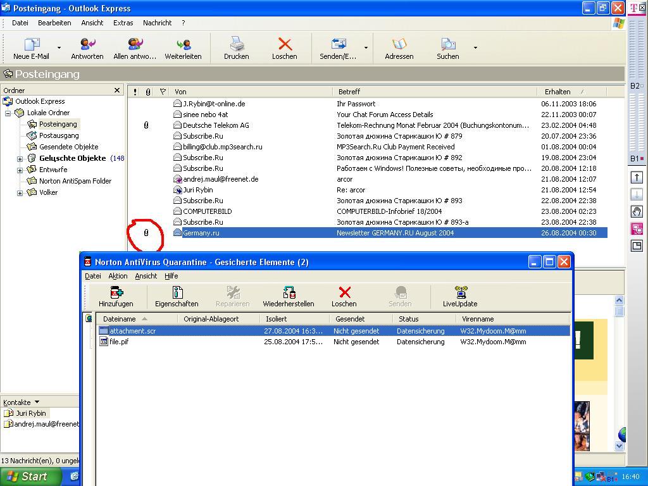Click the system tray clock
Screen dimensions: 648x486
630,477
